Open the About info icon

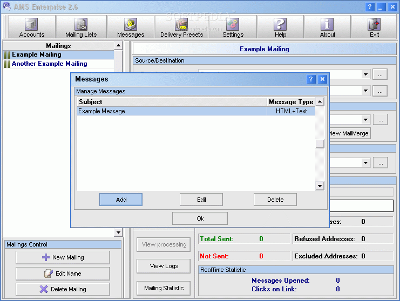click(x=327, y=27)
